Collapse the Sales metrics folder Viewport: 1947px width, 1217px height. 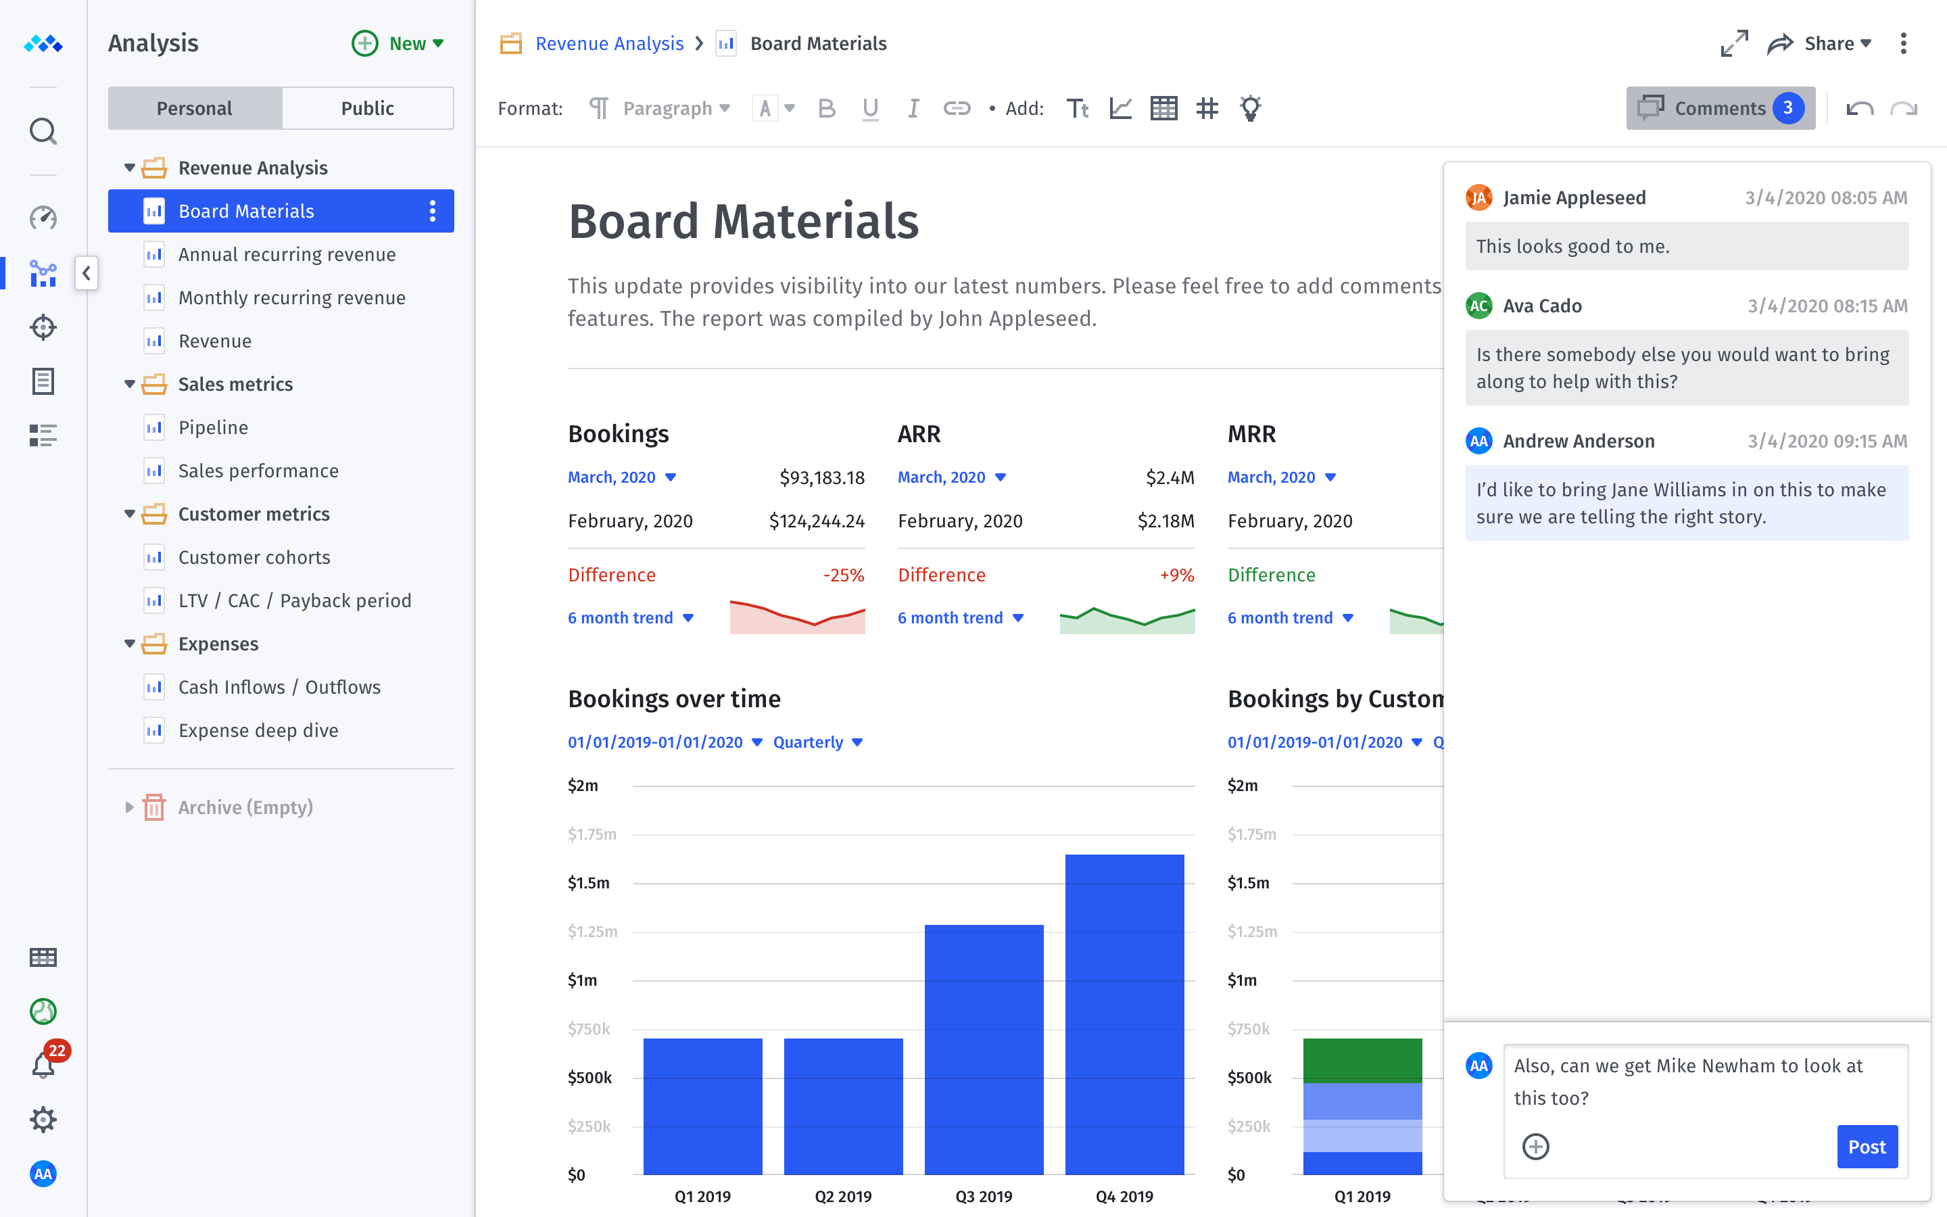click(130, 384)
